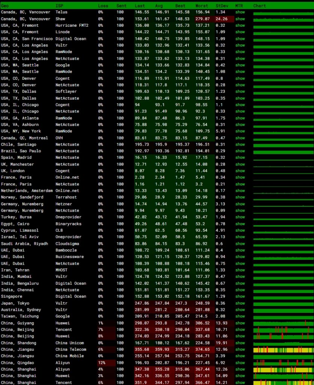Show MTR for Sandefjord Terrahost
Screen dimensions: 314x385
coord(240,197)
